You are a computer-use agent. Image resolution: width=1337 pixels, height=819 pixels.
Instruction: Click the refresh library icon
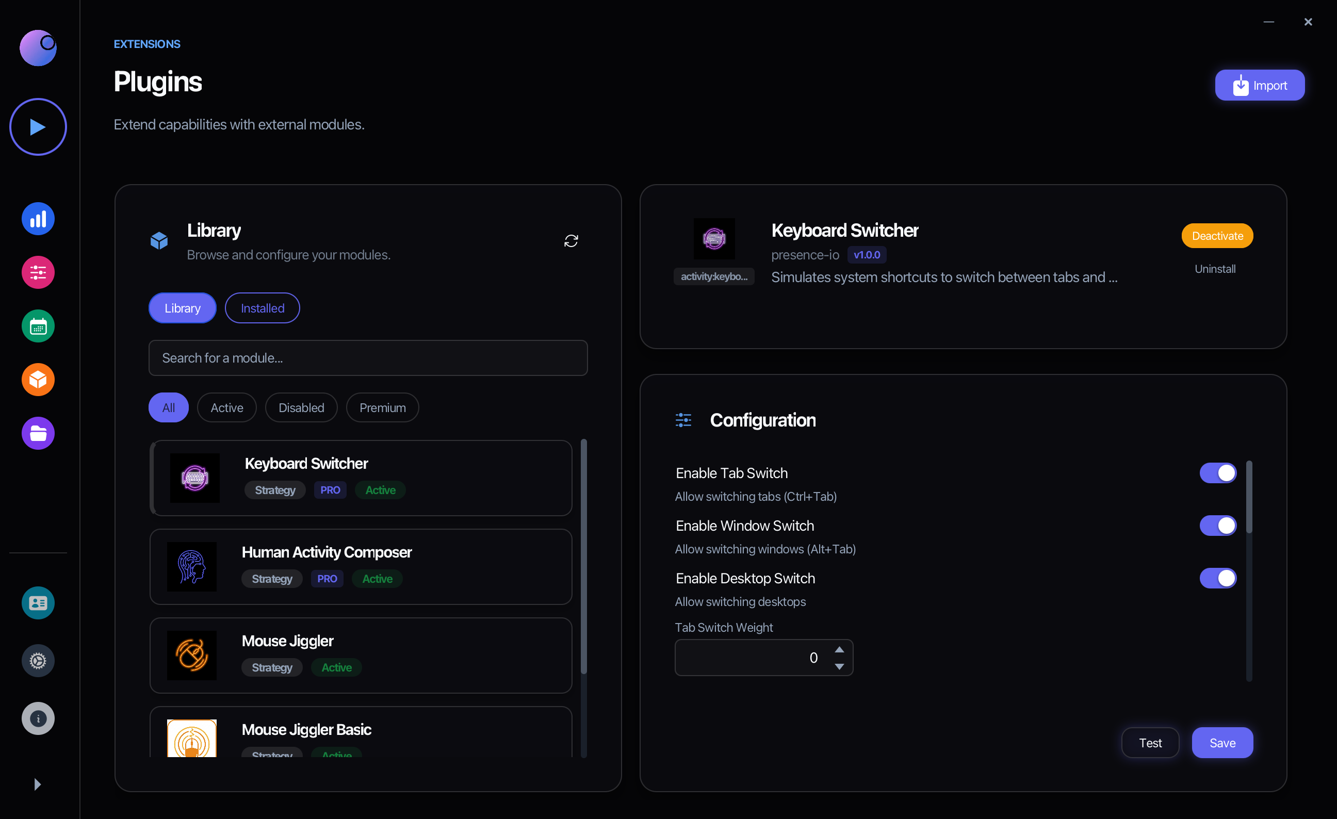(571, 241)
